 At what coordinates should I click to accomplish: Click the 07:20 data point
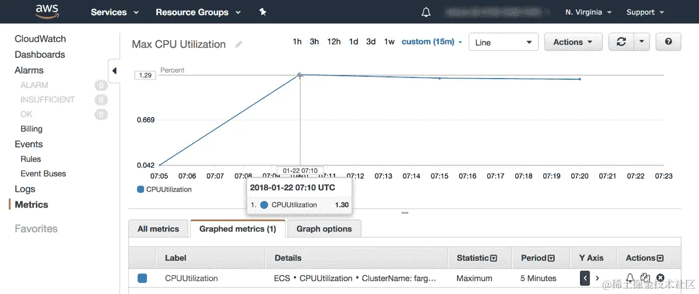[579, 79]
